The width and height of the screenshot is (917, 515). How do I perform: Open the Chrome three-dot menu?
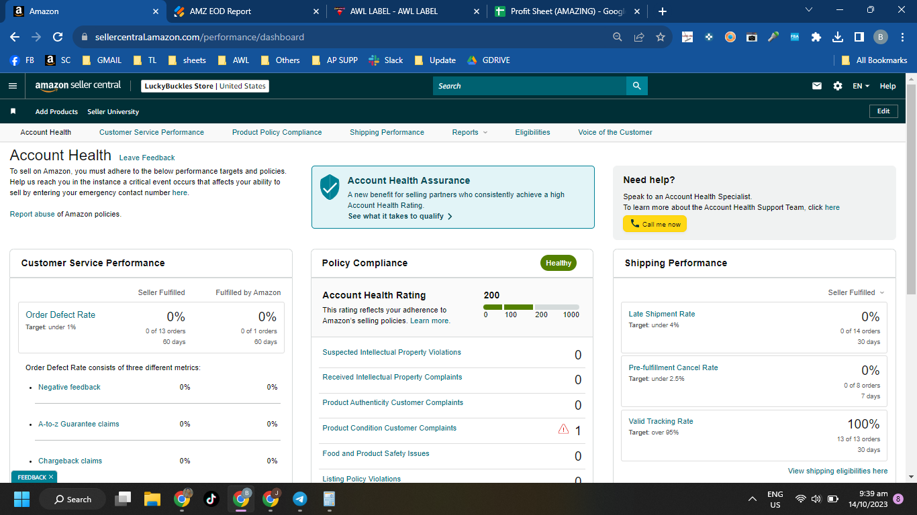click(x=902, y=37)
